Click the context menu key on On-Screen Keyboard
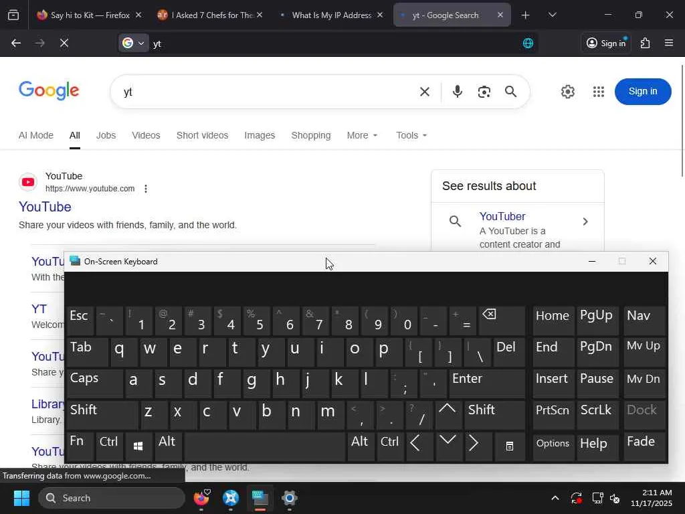The image size is (685, 514). coord(509,446)
